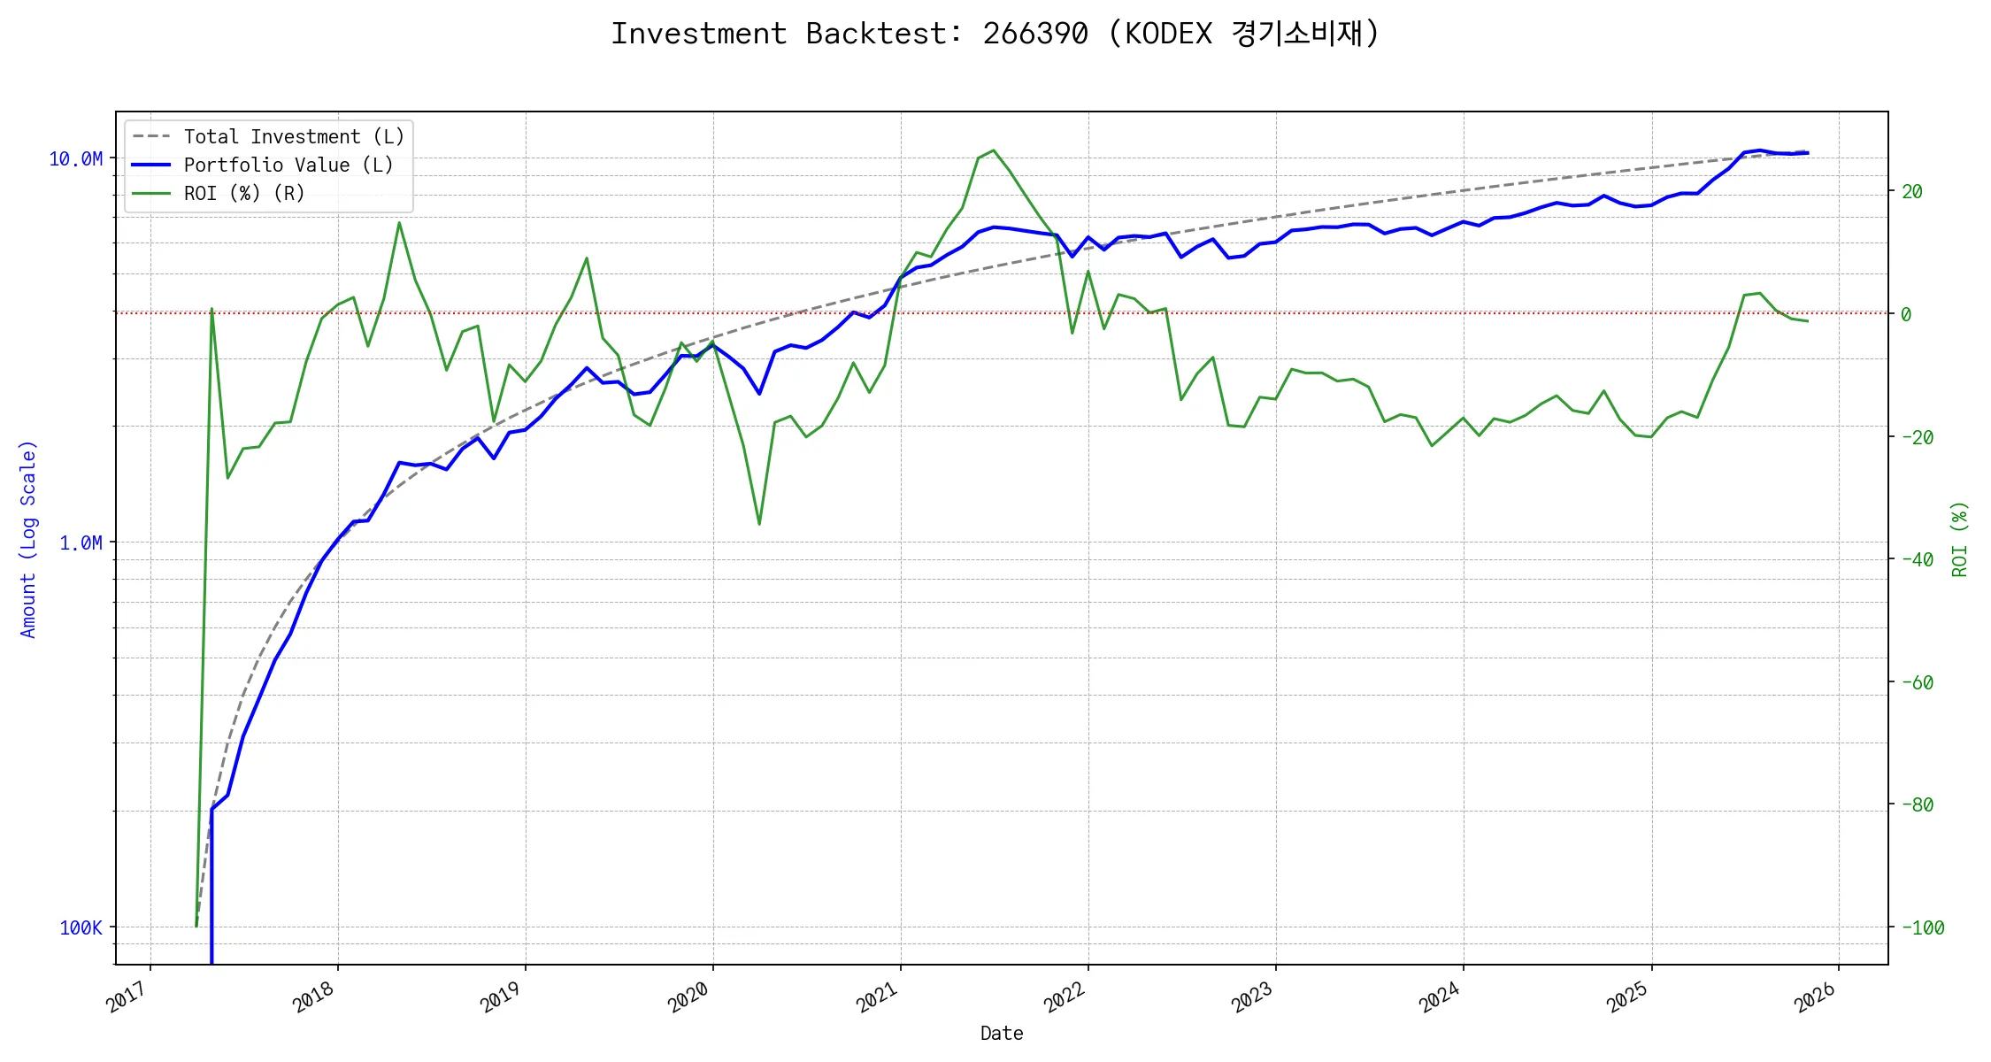Click the 1.0M left axis tick label
The width and height of the screenshot is (1991, 1062).
coord(81,543)
